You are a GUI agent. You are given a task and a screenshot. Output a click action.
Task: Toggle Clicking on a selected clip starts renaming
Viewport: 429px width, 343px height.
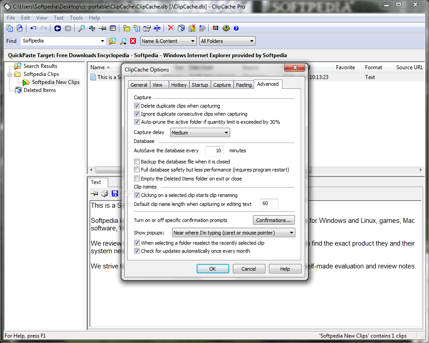(x=137, y=195)
